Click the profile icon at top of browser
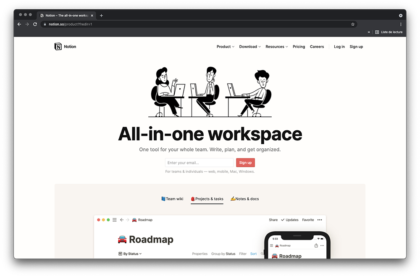 (x=401, y=16)
